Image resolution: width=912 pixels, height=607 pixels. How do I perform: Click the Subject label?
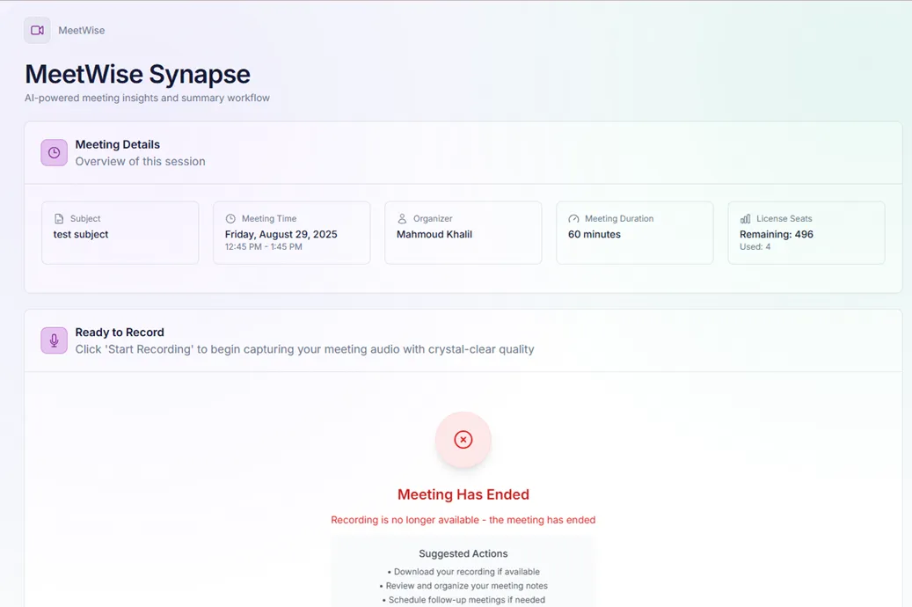coord(85,218)
